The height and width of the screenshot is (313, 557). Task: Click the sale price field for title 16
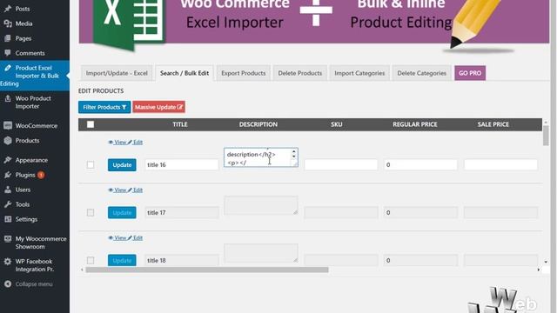[500, 164]
